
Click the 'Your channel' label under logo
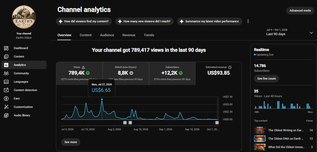(x=24, y=34)
